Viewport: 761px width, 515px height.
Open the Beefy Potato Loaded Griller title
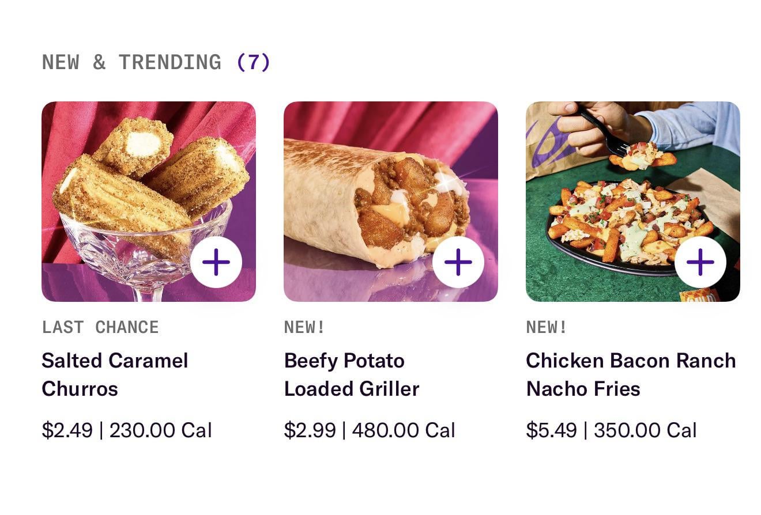pos(351,374)
